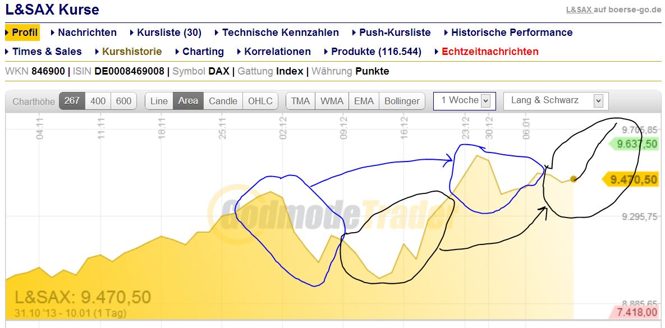Image resolution: width=665 pixels, height=328 pixels.
Task: Open the 1 Woche timeframe dropdown
Action: click(x=464, y=101)
